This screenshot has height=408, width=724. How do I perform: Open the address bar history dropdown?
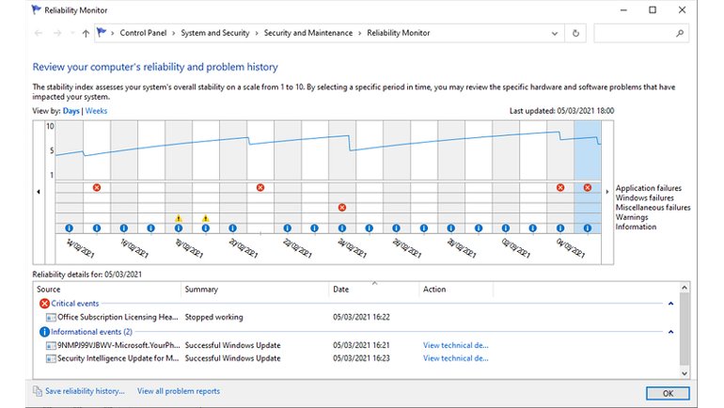pos(555,33)
